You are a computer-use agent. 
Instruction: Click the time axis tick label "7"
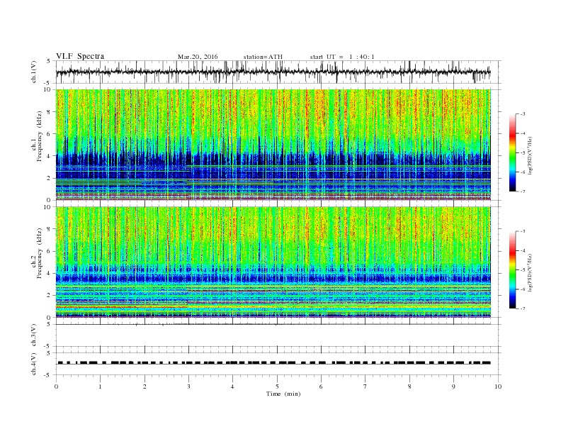[x=365, y=386]
